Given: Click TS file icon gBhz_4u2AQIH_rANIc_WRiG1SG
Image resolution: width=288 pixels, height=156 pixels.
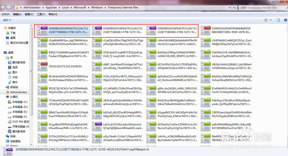Looking at the screenshot, I should click(151, 90).
